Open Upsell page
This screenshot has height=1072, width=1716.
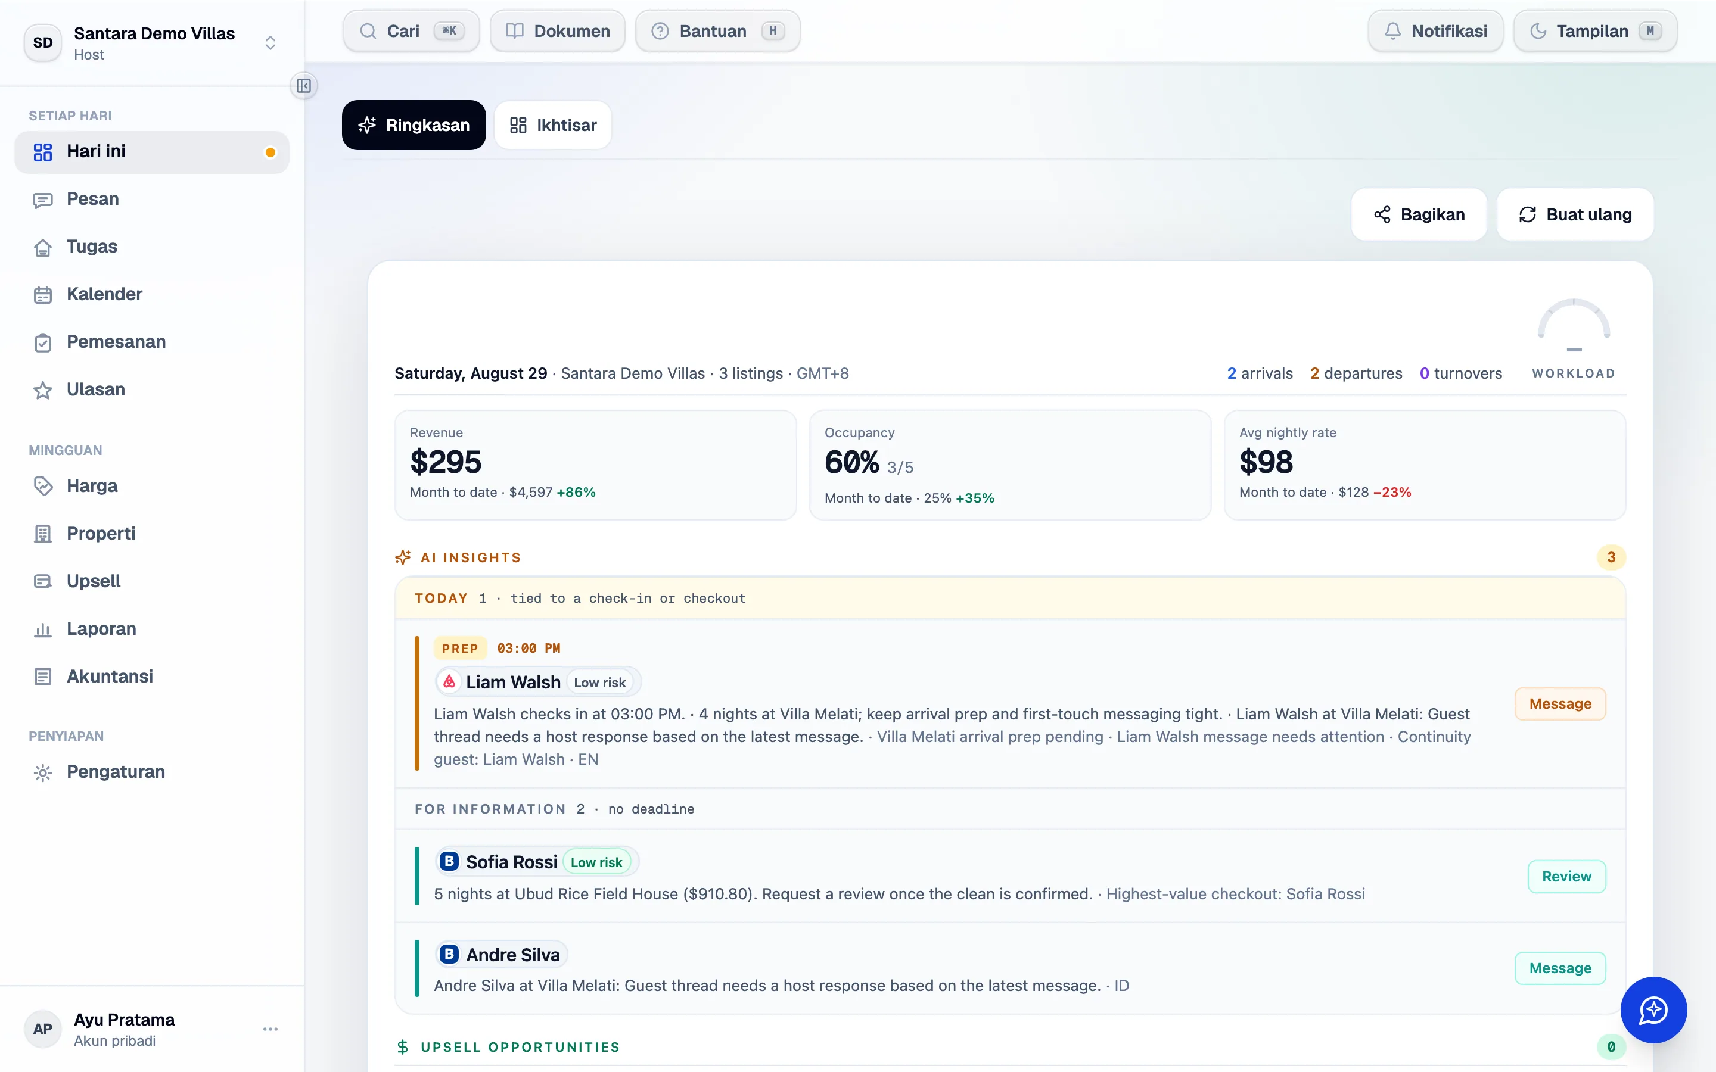[152, 581]
